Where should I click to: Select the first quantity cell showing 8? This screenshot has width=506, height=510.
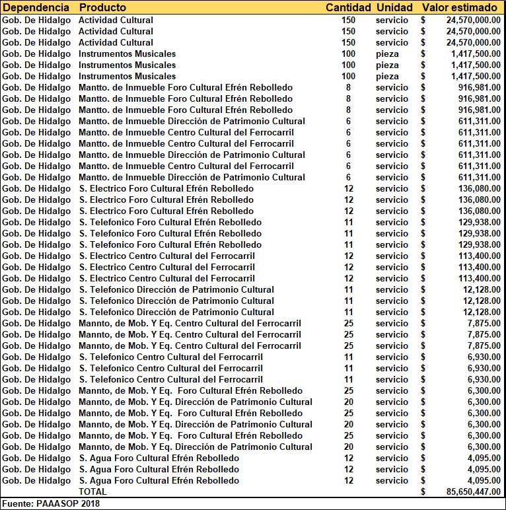pos(348,87)
